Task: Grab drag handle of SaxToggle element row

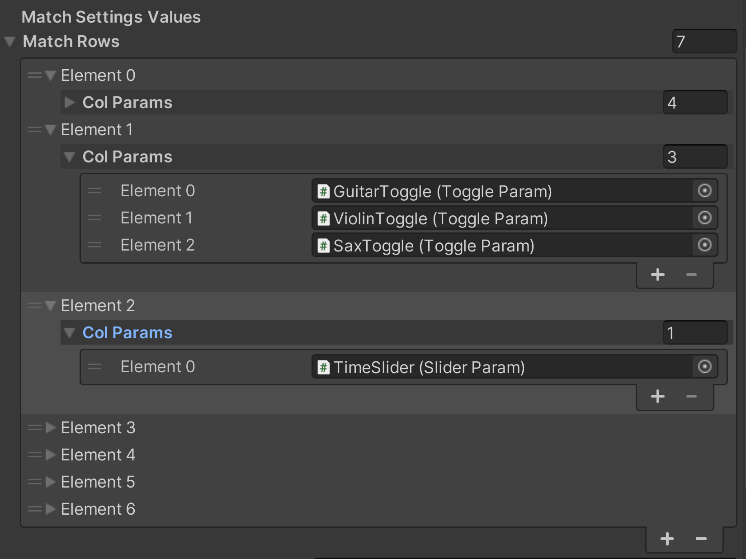Action: [x=94, y=245]
